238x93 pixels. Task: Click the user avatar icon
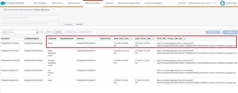pyautogui.click(x=223, y=3)
